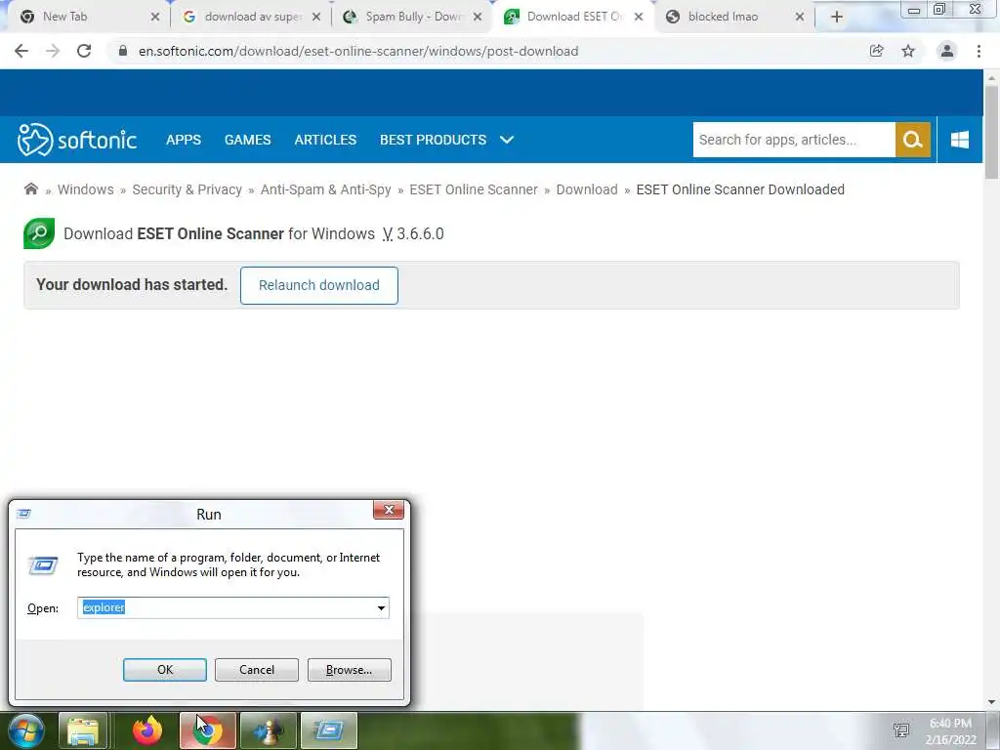The image size is (1000, 750).
Task: Open the BEST PRODUCTS menu
Action: coord(433,140)
